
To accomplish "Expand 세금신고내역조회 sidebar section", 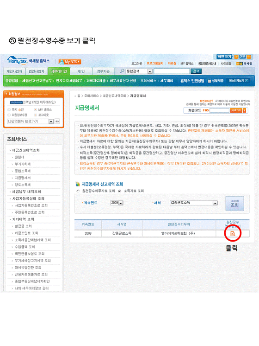I will tap(25, 150).
